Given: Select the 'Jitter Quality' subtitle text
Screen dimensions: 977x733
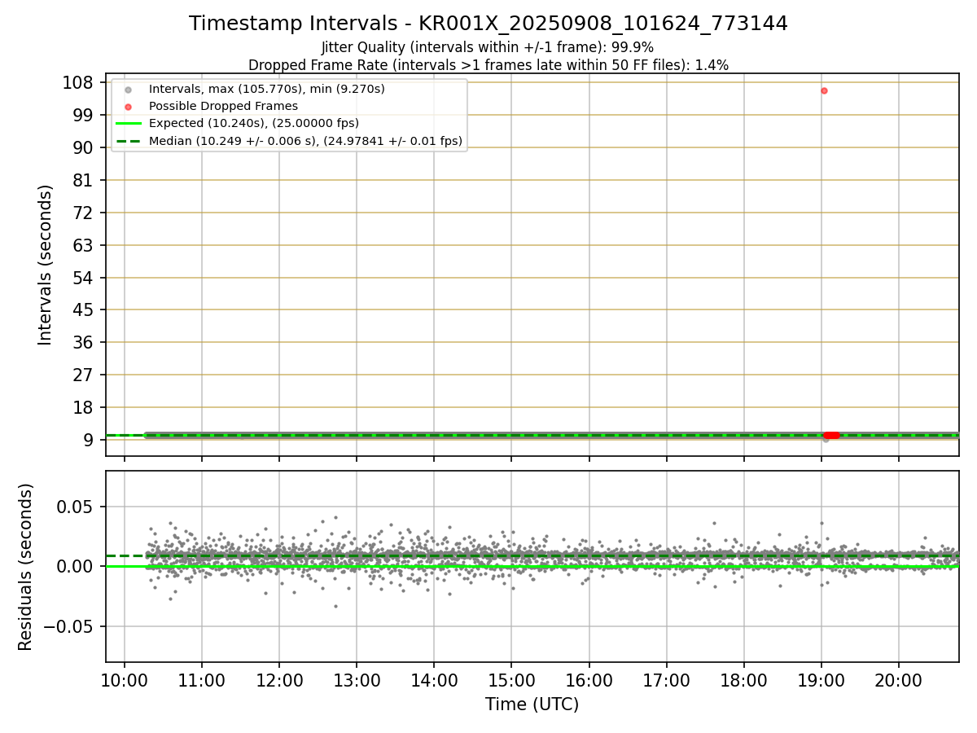Looking at the screenshot, I should point(488,47).
